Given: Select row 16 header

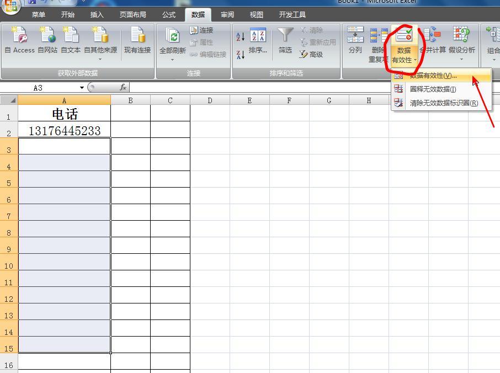Looking at the screenshot, I should (9, 362).
